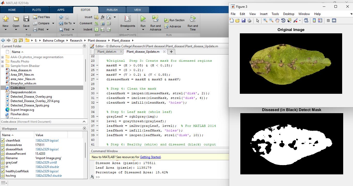The image size is (353, 186).
Task: Select the Zoom In tool in Figure 3
Action: pyautogui.click(x=265, y=20)
